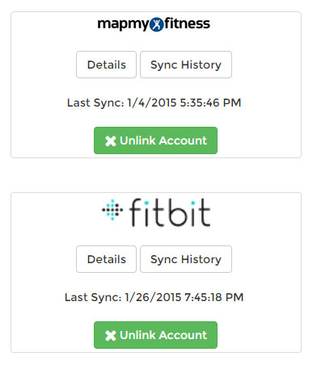Click the Fitbit dotted diamond icon
This screenshot has width=317, height=377.
tap(112, 210)
